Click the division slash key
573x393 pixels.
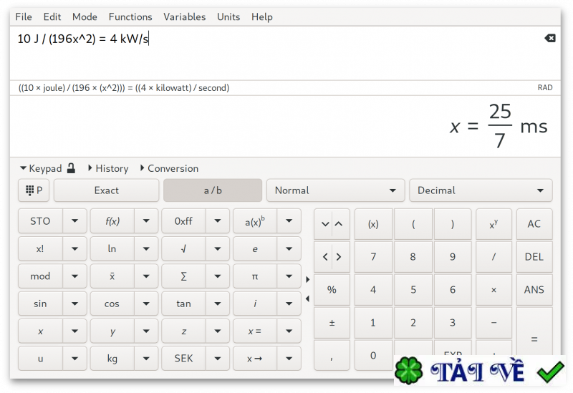(x=493, y=257)
